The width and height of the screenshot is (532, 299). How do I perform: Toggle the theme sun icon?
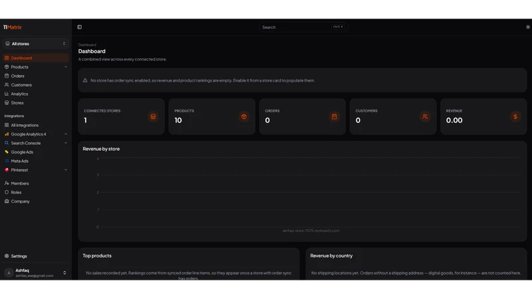click(x=528, y=27)
